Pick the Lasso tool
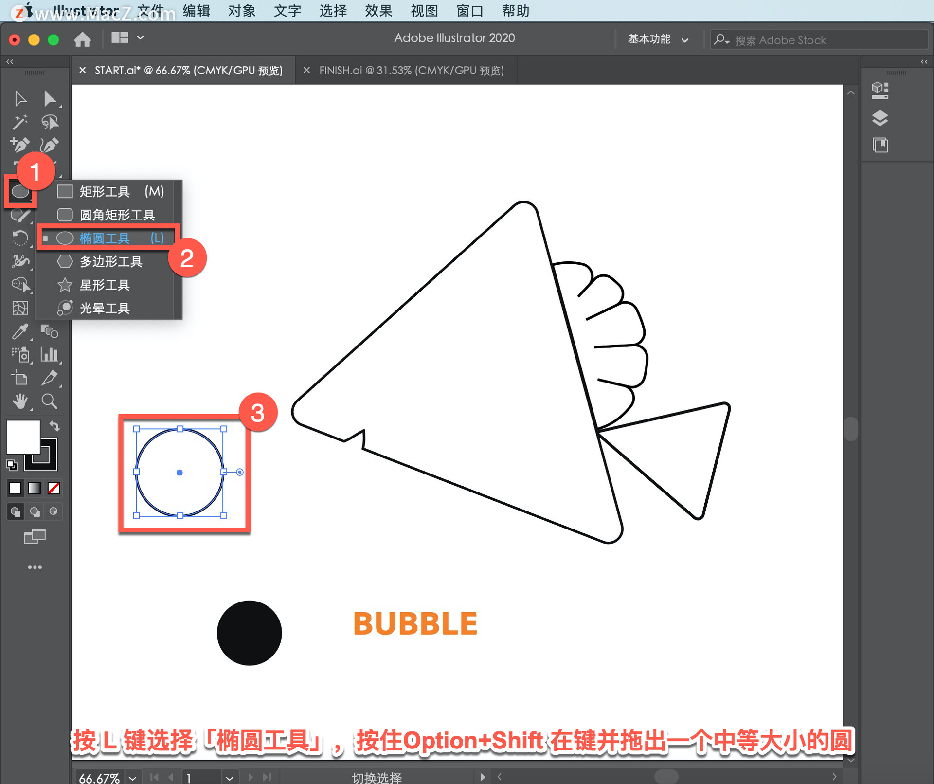The width and height of the screenshot is (934, 784). tap(50, 122)
